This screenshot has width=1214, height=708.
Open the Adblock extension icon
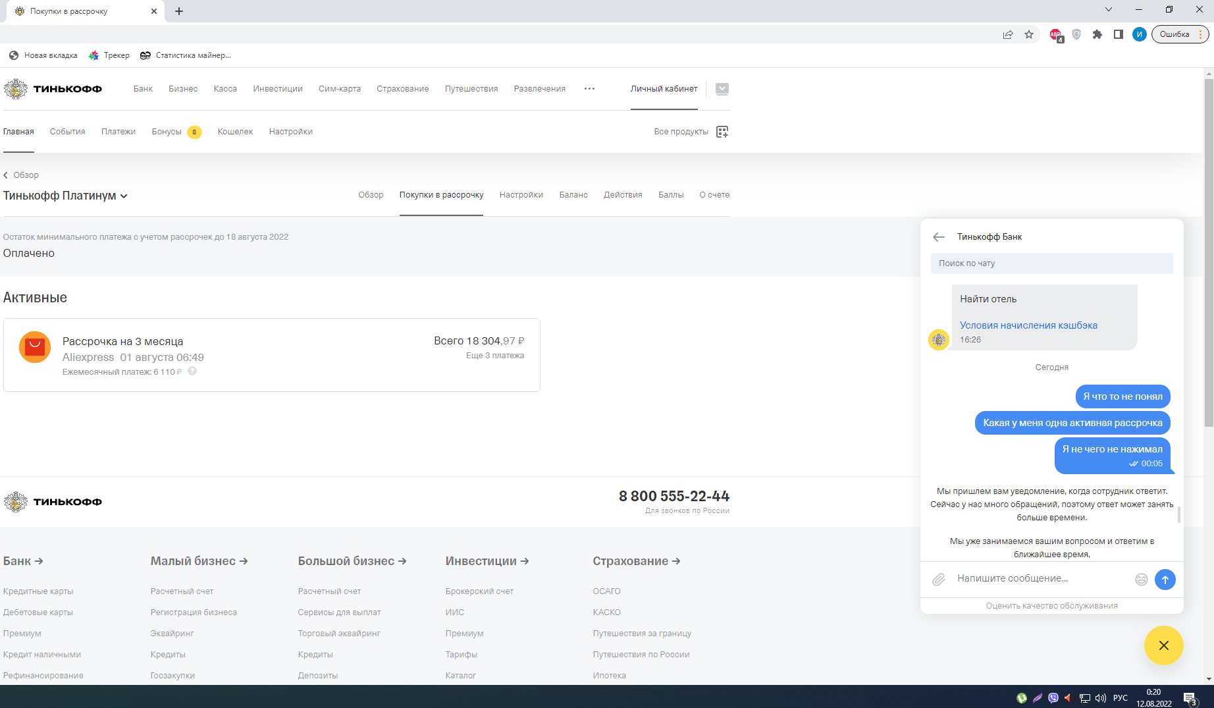click(x=1056, y=35)
